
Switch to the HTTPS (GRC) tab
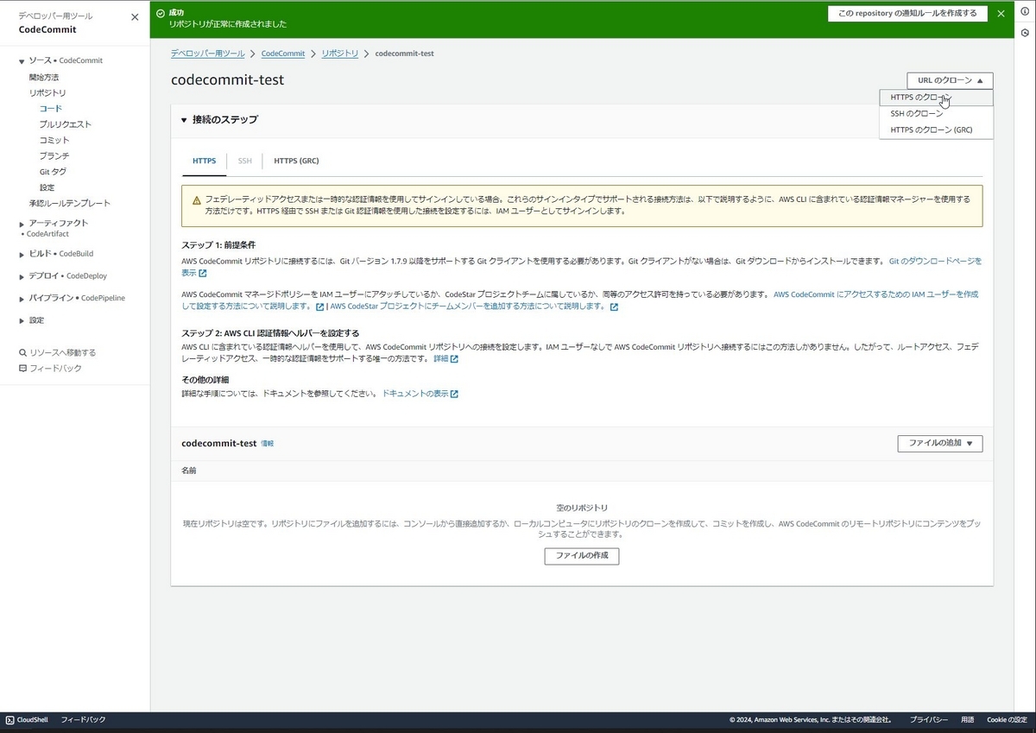(x=296, y=161)
